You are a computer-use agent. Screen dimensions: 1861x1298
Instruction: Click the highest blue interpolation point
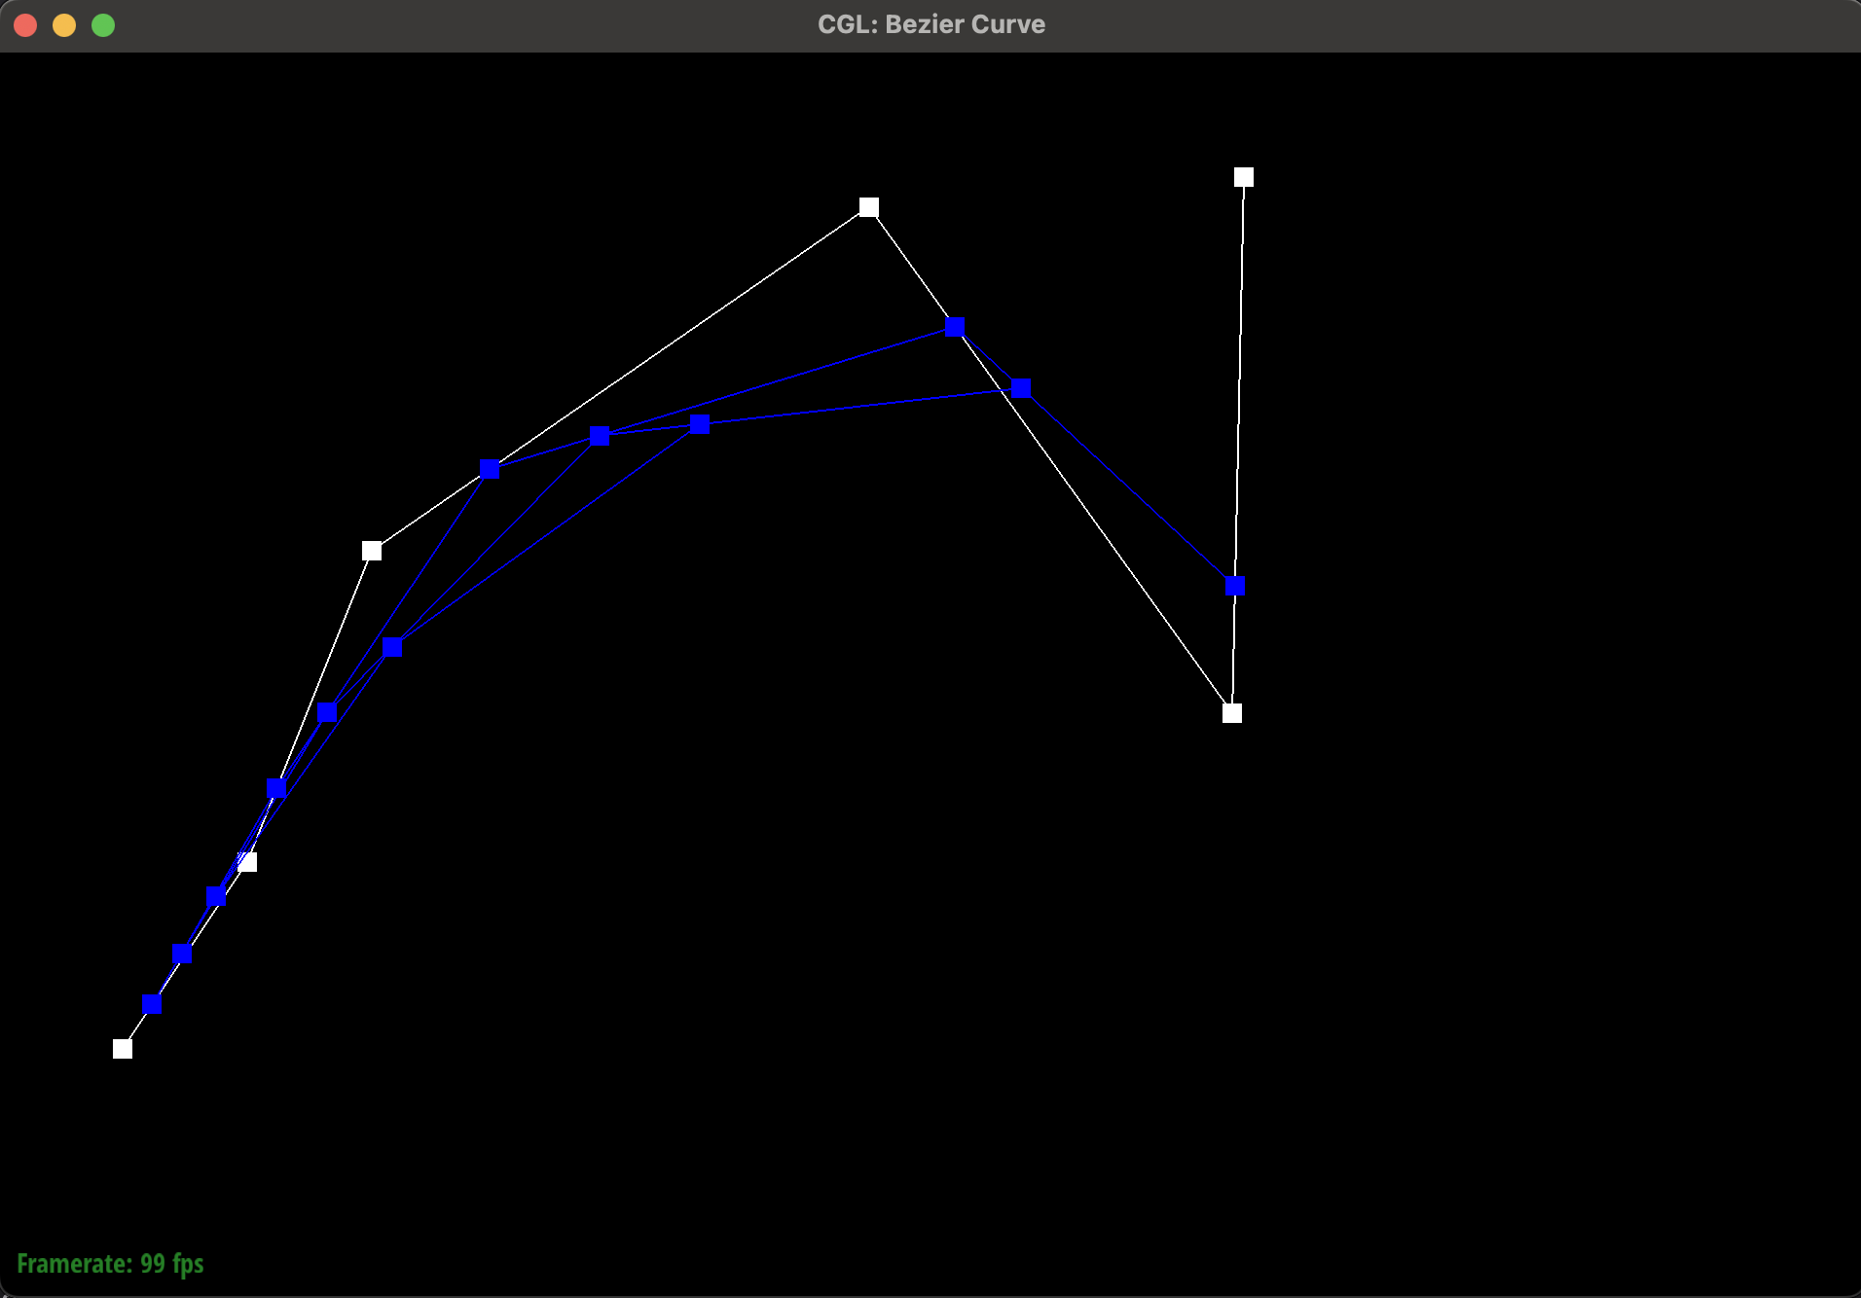955,327
